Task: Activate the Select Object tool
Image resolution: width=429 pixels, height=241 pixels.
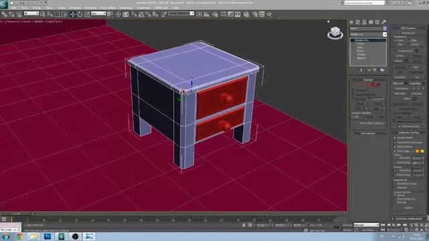Action: (43, 14)
